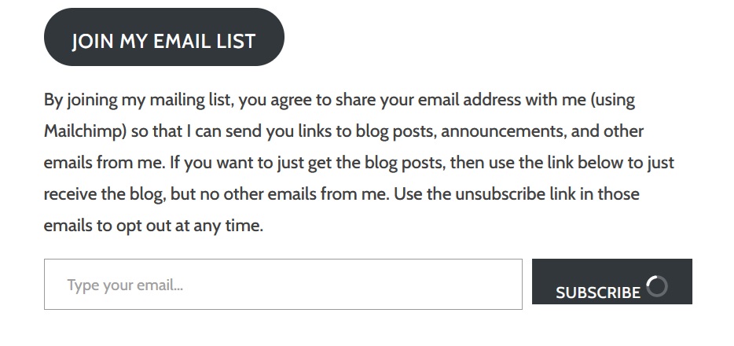This screenshot has height=346, width=734.
Task: Click the "Type your email..." placeholder text
Action: click(x=125, y=285)
